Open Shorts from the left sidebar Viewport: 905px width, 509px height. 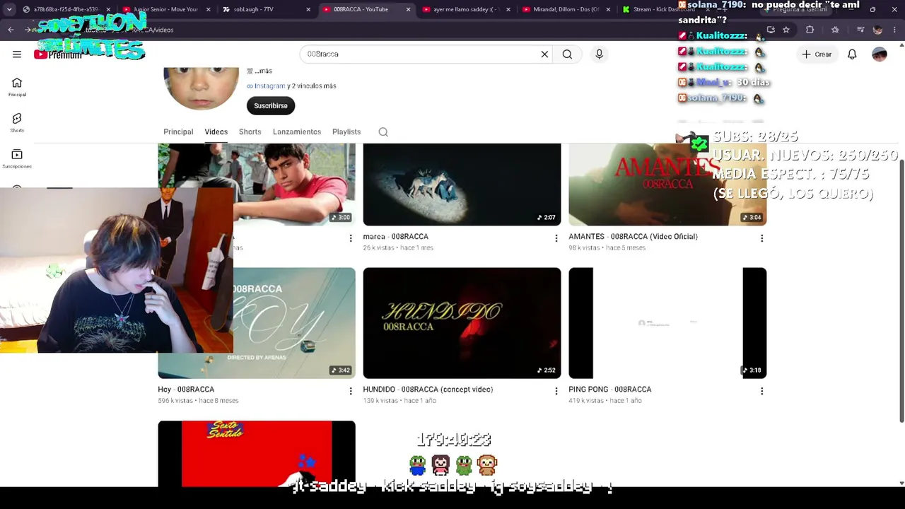17,123
